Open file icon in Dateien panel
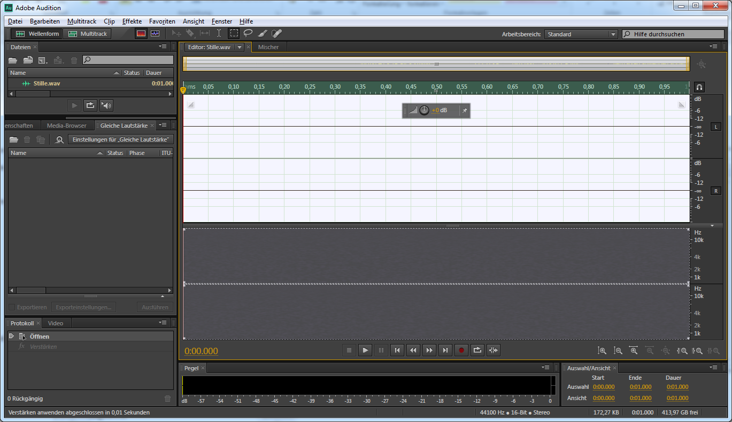The height and width of the screenshot is (422, 732). click(13, 60)
